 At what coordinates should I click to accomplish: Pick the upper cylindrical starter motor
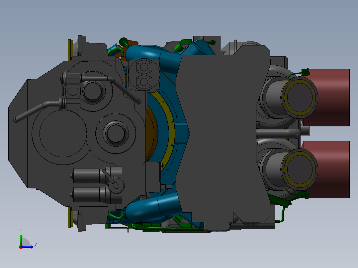pyautogui.click(x=89, y=176)
